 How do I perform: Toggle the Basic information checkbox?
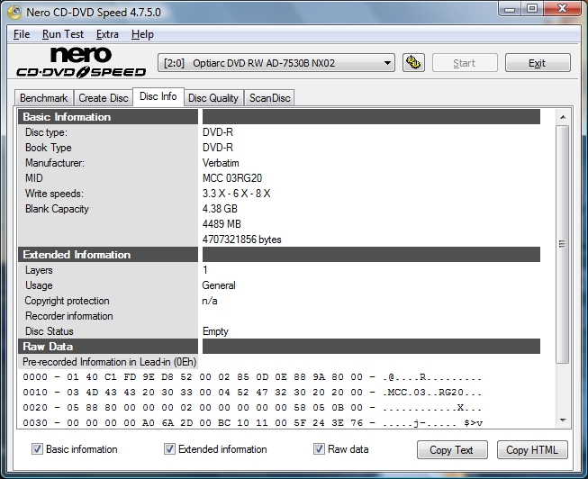(x=37, y=449)
